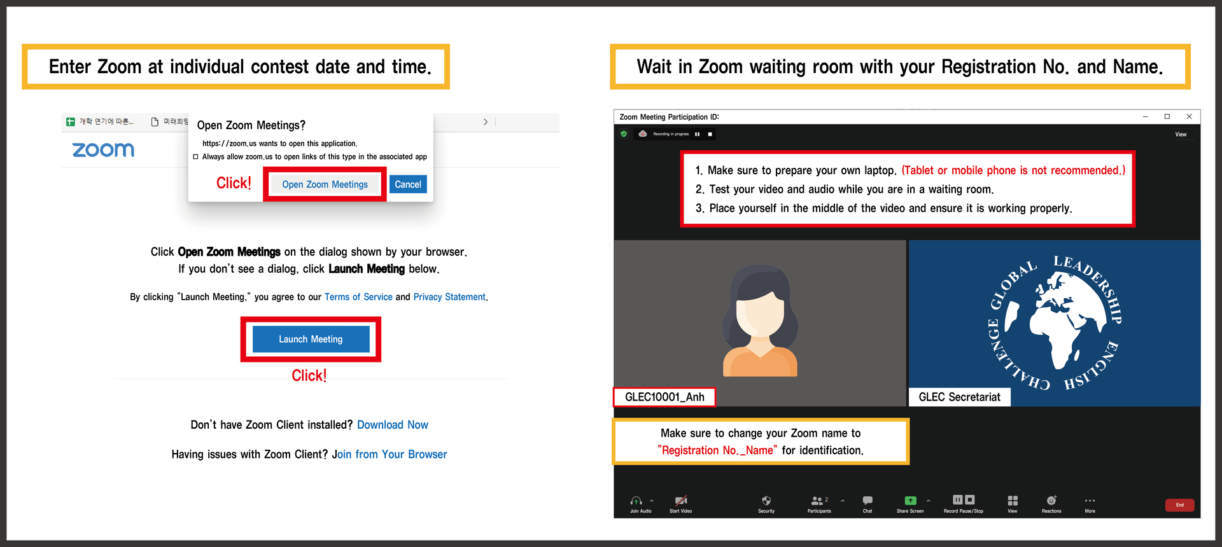The image size is (1222, 547).
Task: Open the Privacy Statement link
Action: [x=449, y=297]
